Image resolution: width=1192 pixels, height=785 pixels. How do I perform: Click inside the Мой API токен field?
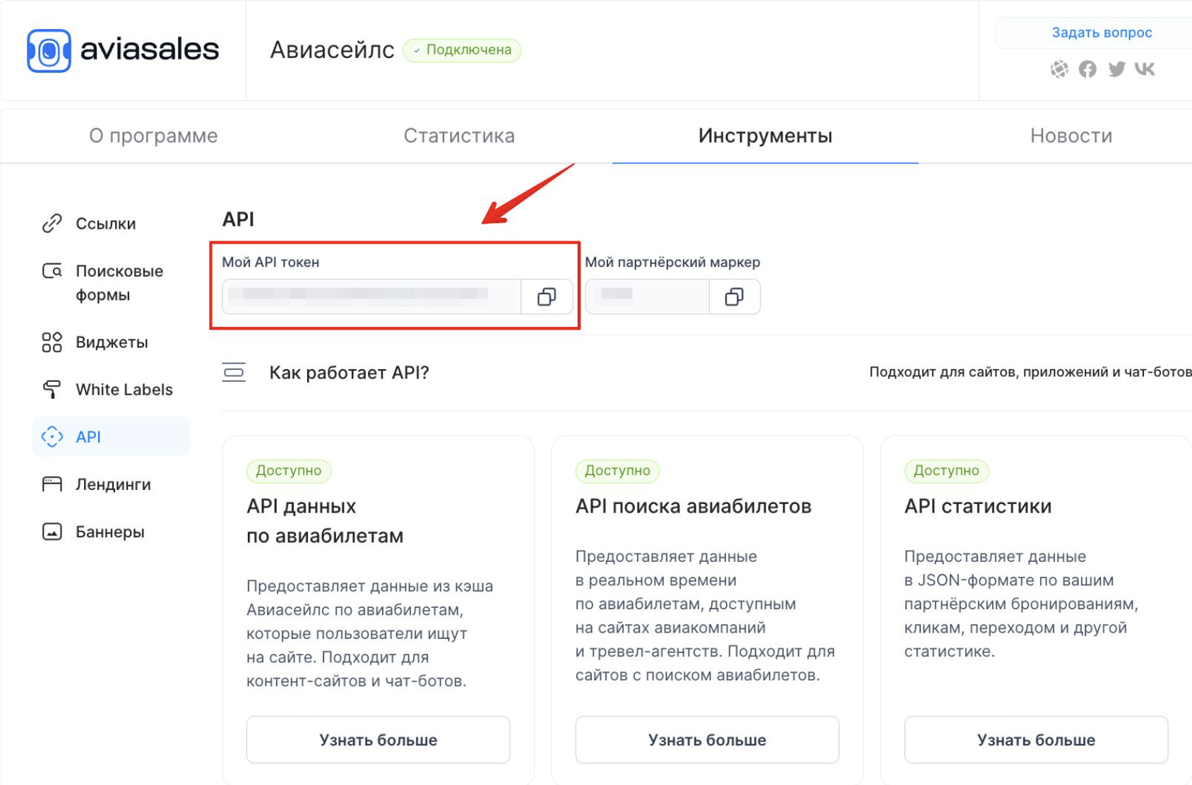(367, 296)
